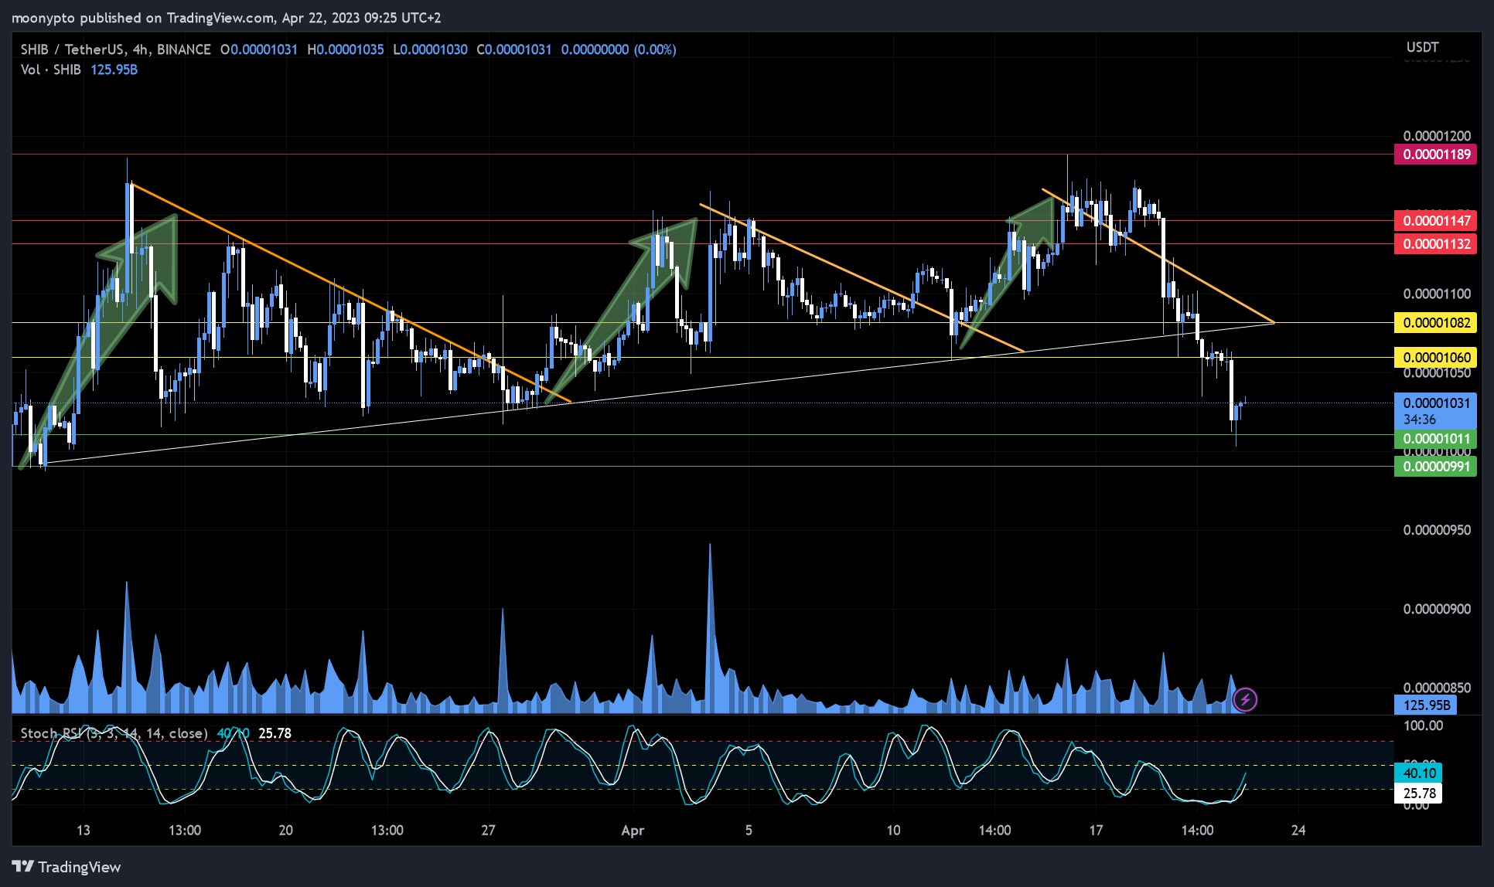Screen dimensions: 1494x887
Task: Click the 27 date label on time axis
Action: (488, 831)
